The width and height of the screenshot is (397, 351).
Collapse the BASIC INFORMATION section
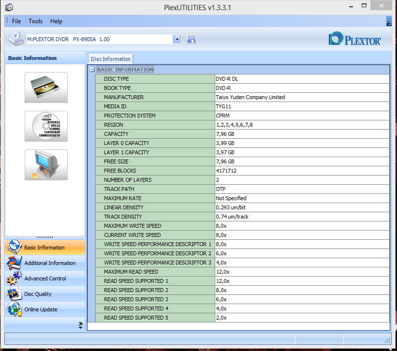[92, 70]
